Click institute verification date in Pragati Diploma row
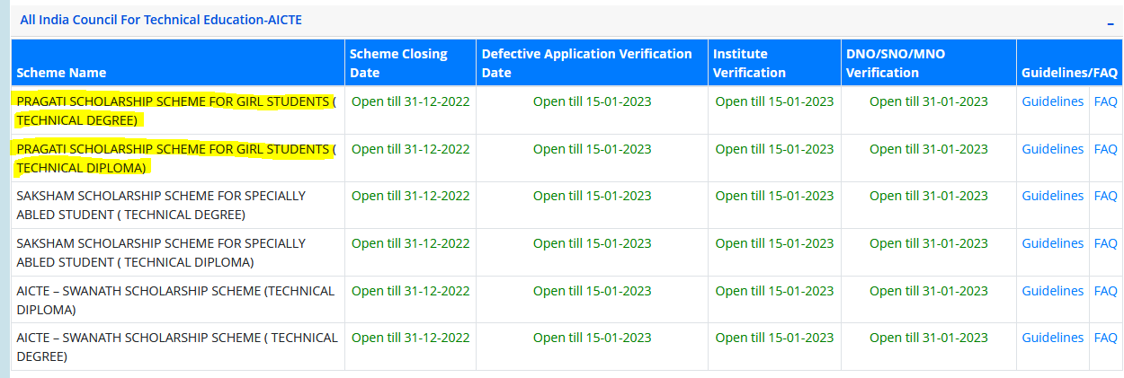Screen dimensions: 1124x378 (x=774, y=149)
